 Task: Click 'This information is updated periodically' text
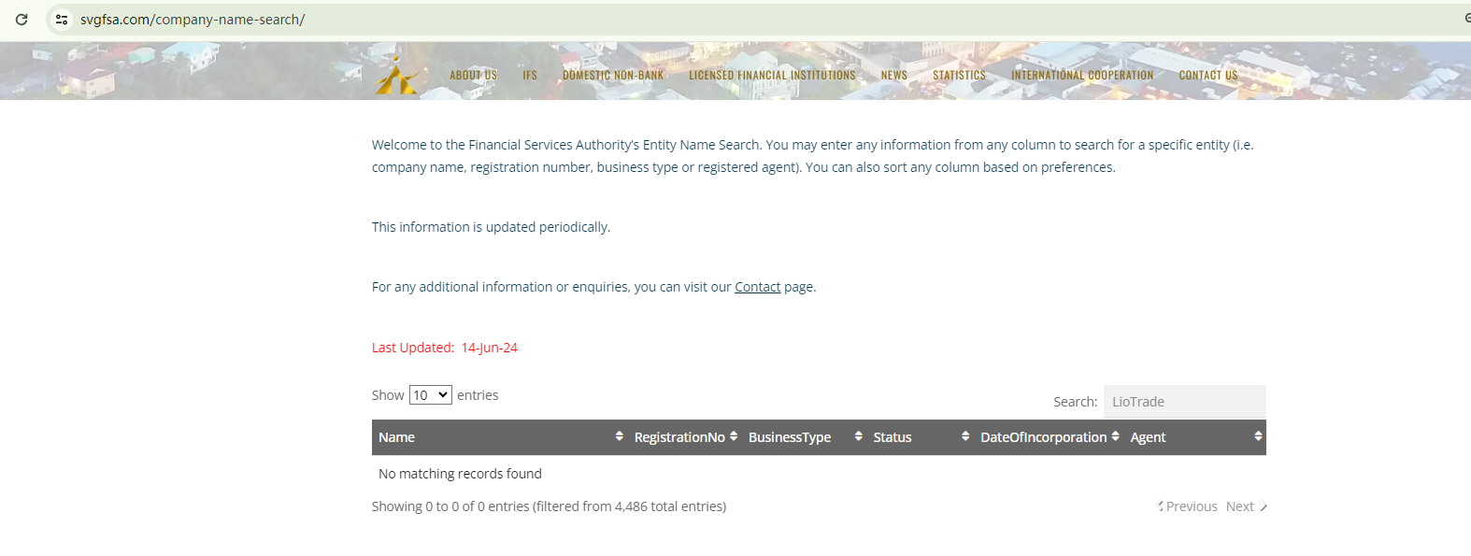coord(491,227)
